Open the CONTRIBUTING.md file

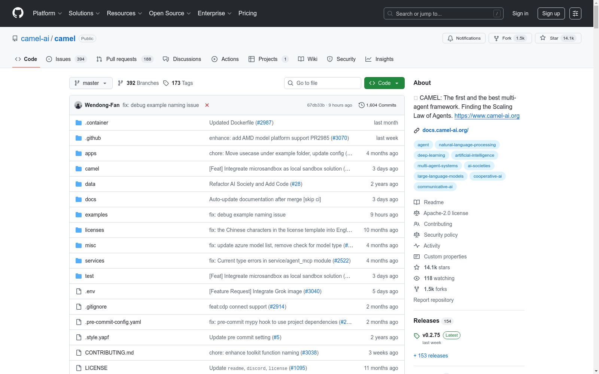pos(109,353)
